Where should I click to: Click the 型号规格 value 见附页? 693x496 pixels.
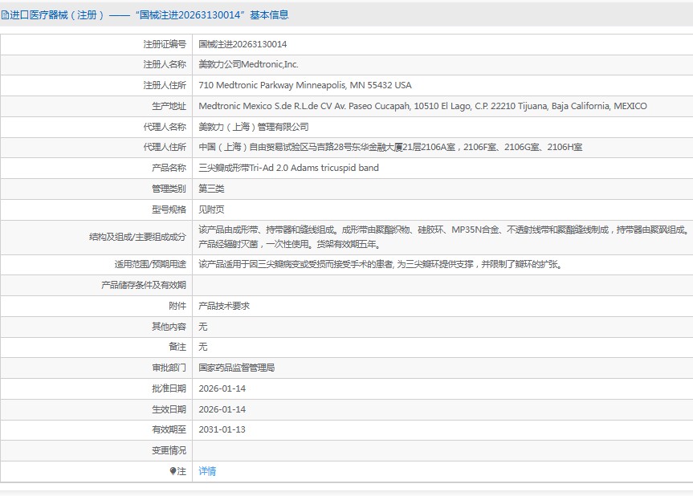click(x=211, y=209)
